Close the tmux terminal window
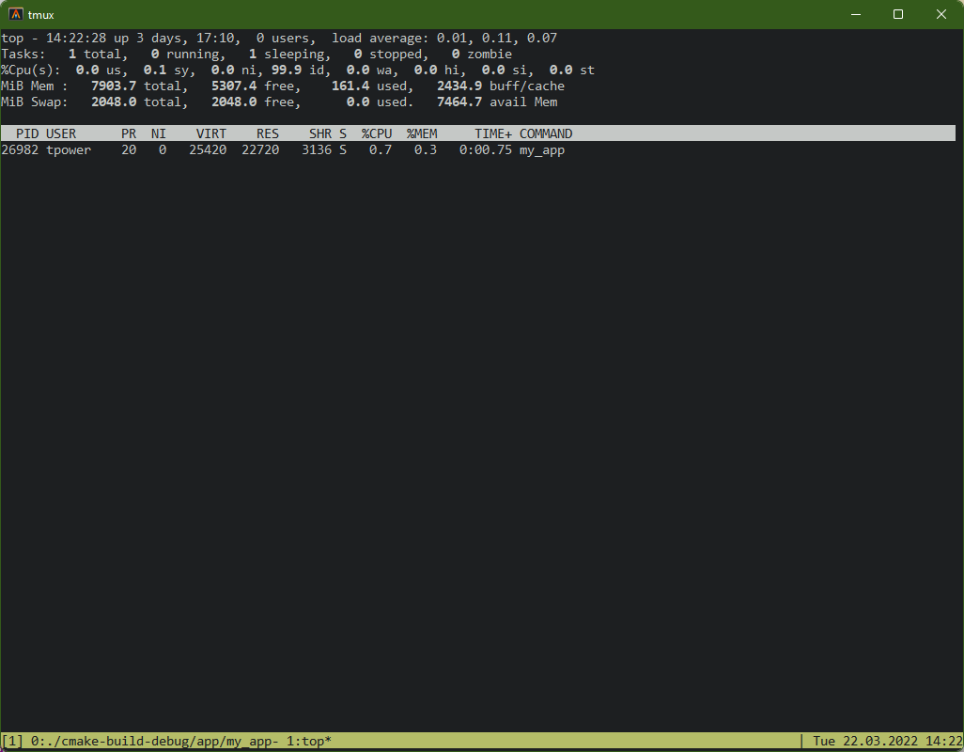This screenshot has width=964, height=752. coord(941,14)
